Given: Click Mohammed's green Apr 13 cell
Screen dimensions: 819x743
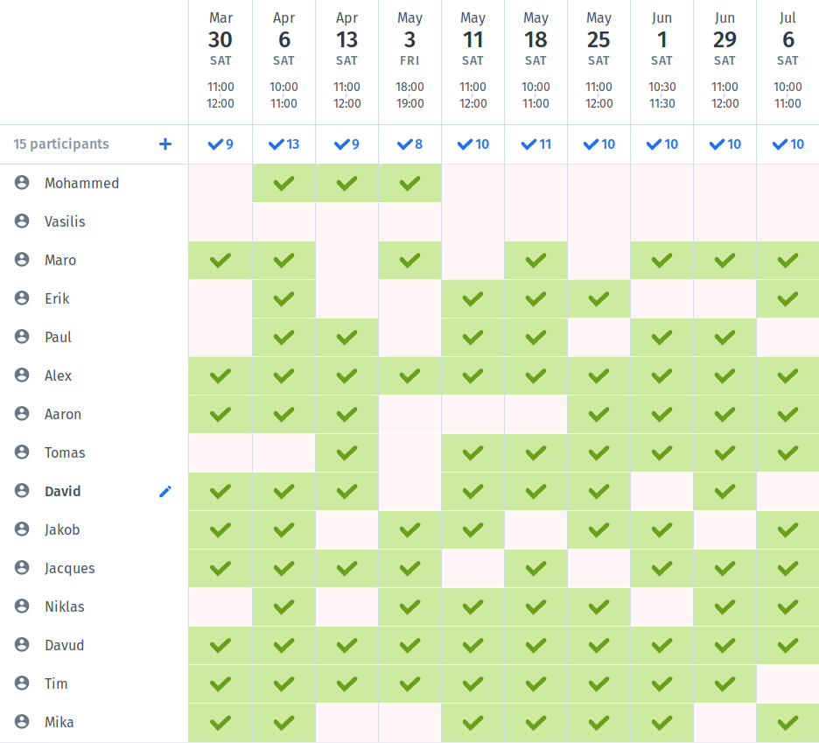Looking at the screenshot, I should coord(346,184).
